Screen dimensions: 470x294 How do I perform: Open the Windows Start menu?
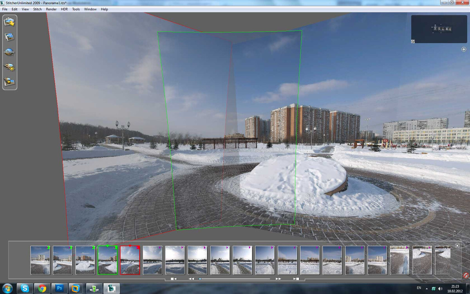point(7,288)
